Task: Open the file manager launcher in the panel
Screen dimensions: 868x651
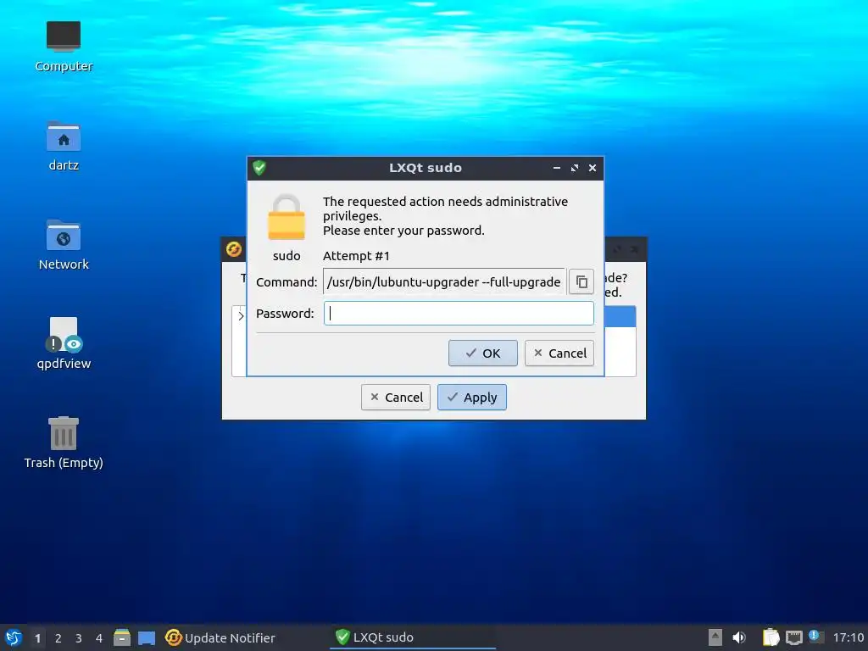Action: coord(122,637)
